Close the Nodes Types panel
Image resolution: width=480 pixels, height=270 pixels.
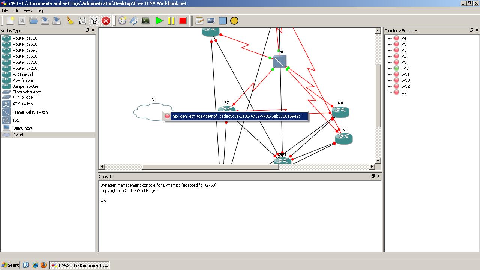(x=93, y=30)
